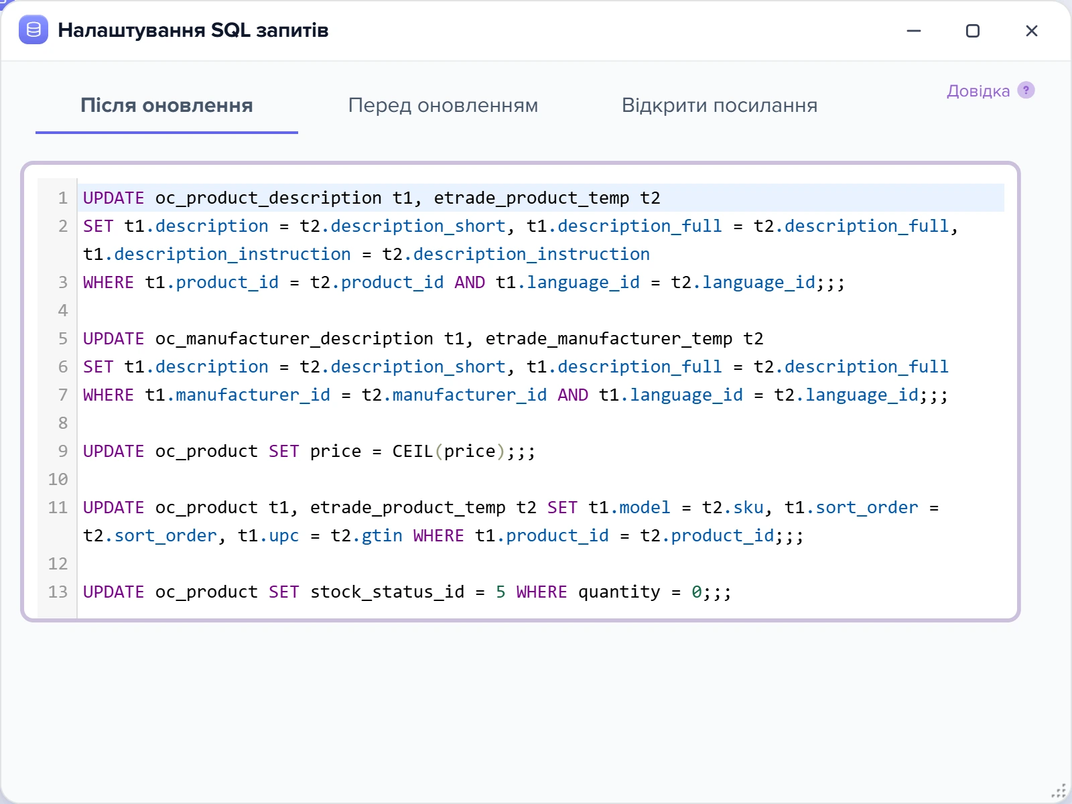Switch to the Перед оновленням tab
The image size is (1072, 804).
(x=443, y=105)
